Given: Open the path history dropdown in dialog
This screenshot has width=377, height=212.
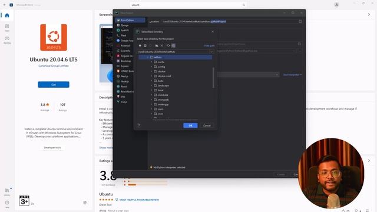Looking at the screenshot, I should [211, 52].
